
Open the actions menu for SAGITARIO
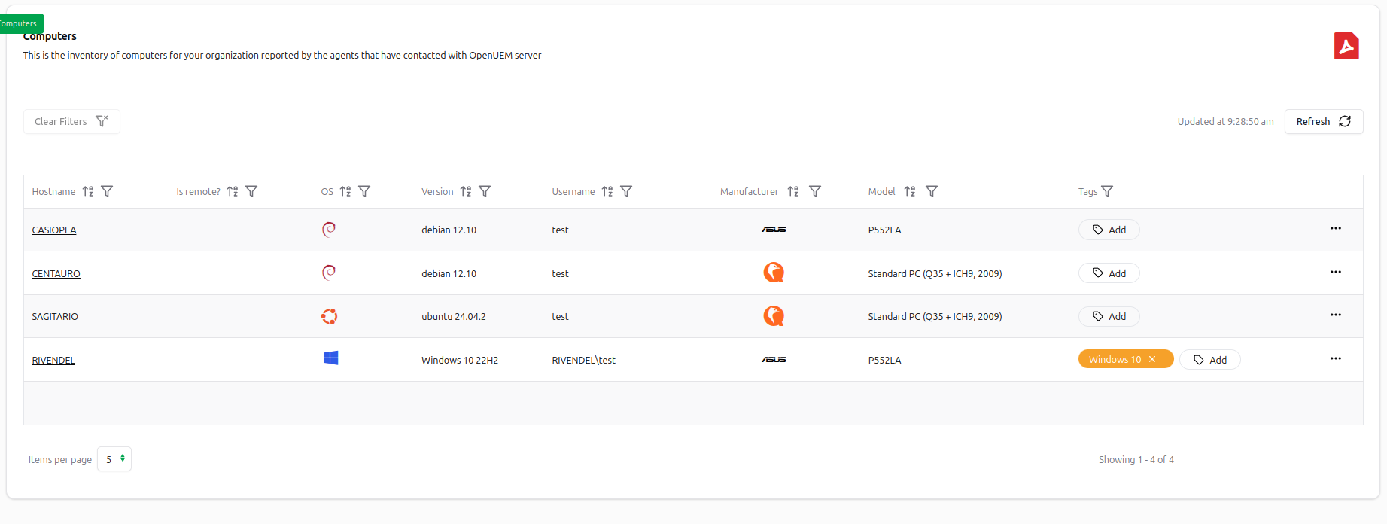[x=1335, y=315]
